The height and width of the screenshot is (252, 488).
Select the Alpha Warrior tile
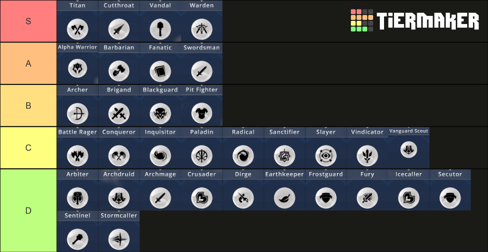click(x=78, y=63)
